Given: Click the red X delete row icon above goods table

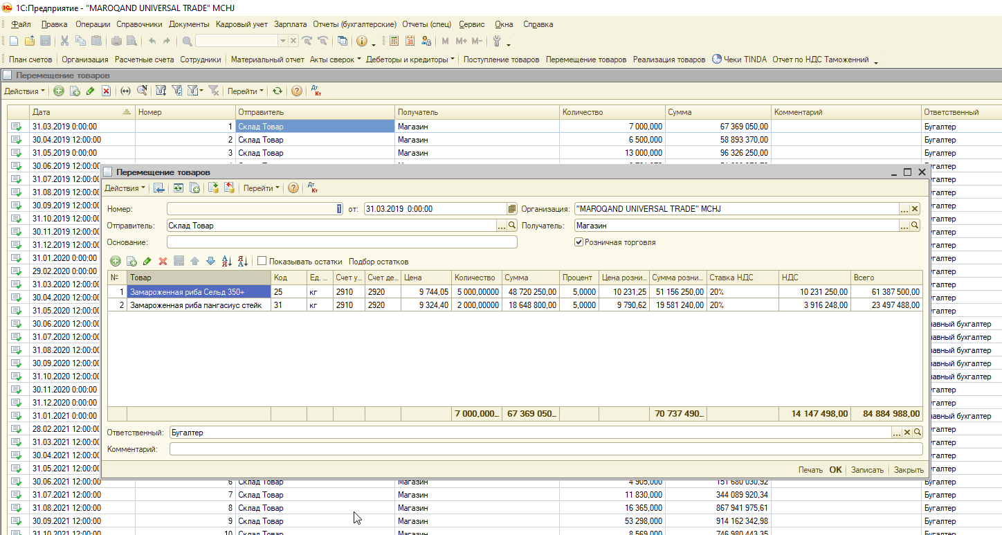Looking at the screenshot, I should (163, 262).
